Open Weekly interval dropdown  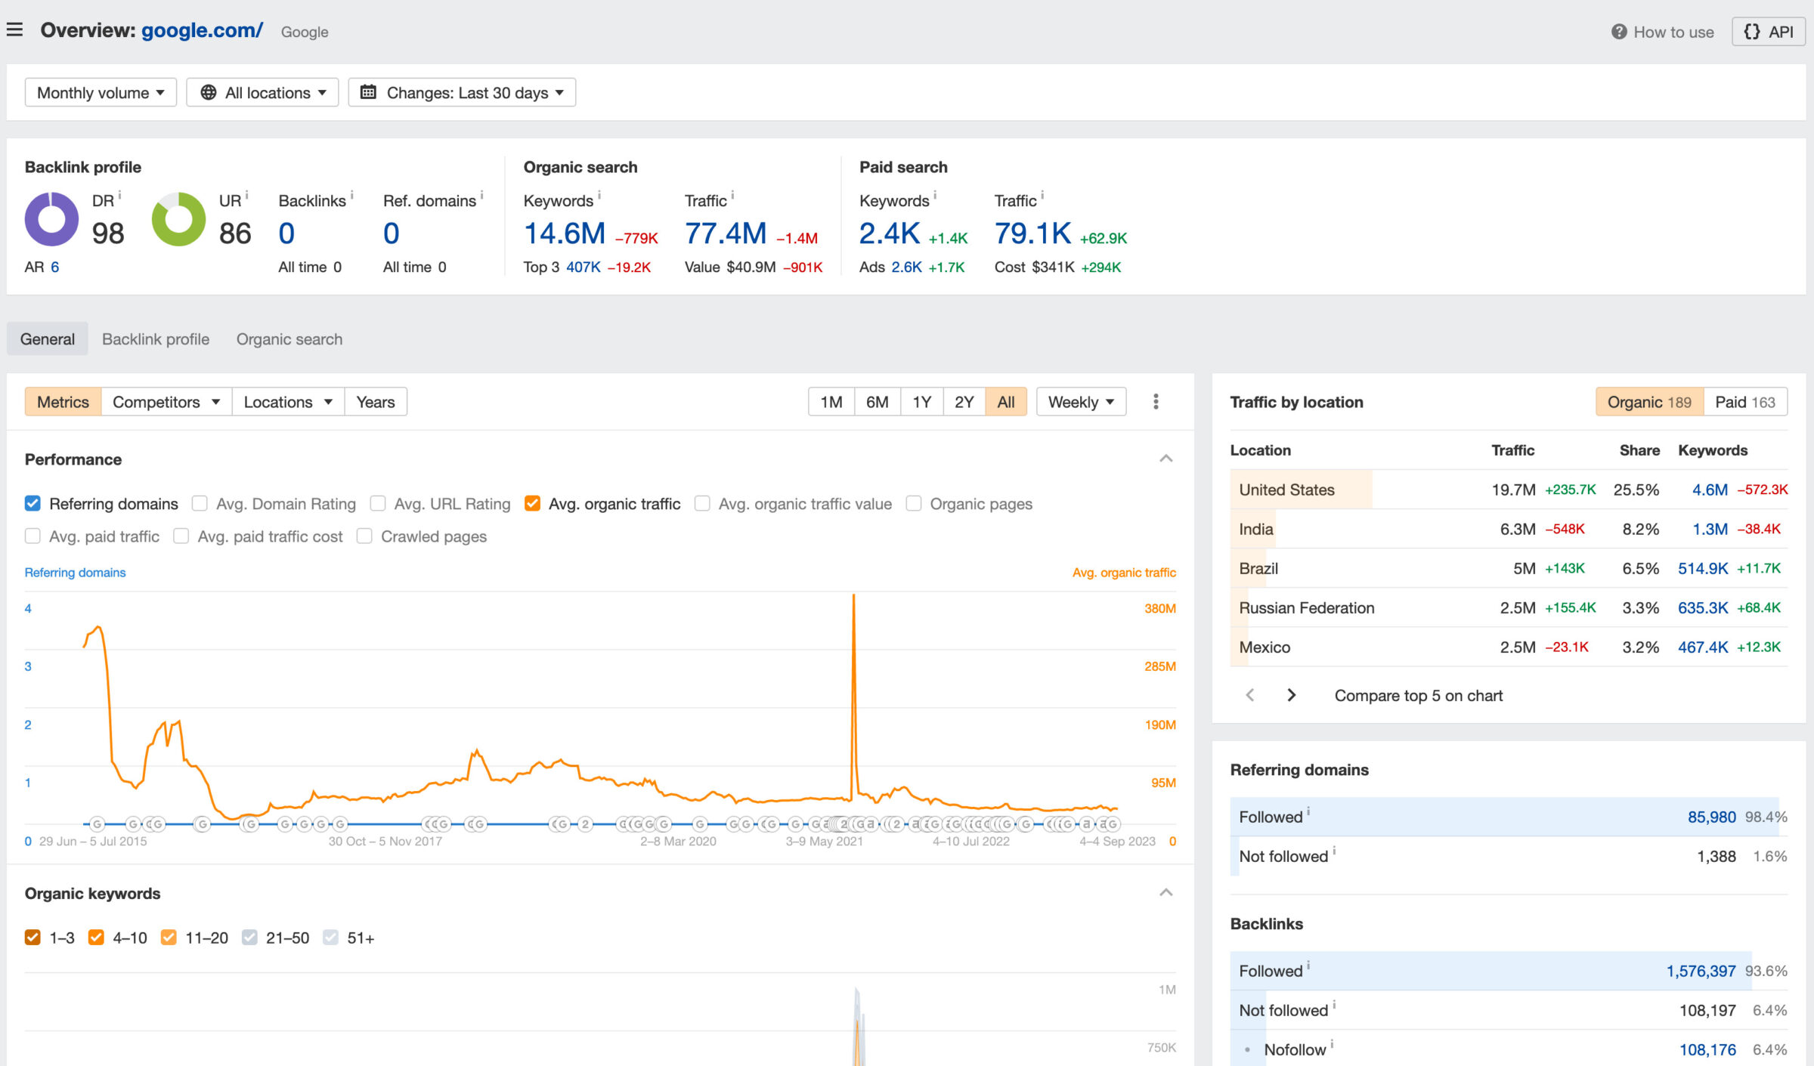point(1081,401)
